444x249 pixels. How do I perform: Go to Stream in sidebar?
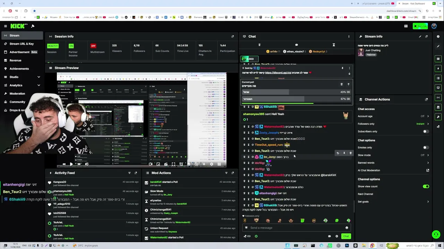pyautogui.click(x=22, y=35)
